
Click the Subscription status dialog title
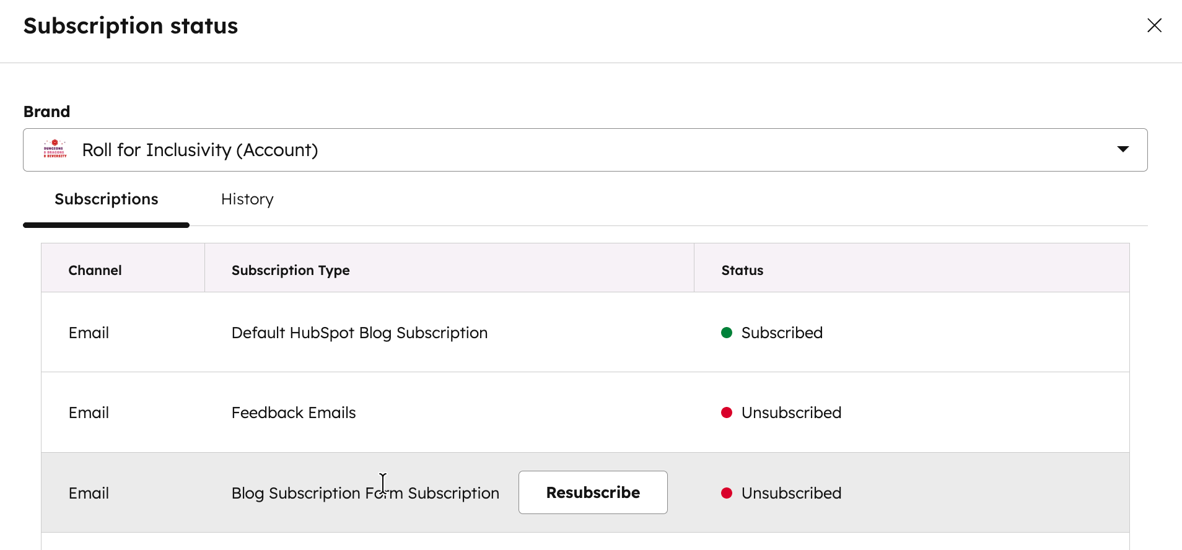click(131, 26)
